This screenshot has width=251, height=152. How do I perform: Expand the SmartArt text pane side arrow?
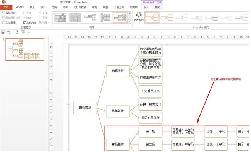[x=69, y=104]
